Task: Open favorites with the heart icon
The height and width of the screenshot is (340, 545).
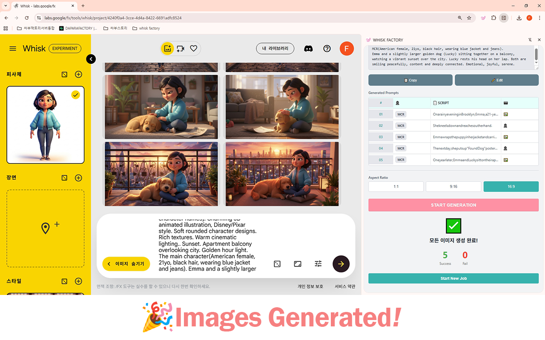Action: (x=194, y=48)
